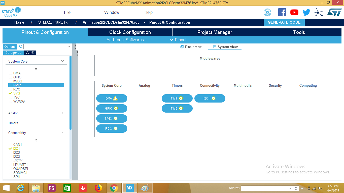344x193 pixels.
Task: Click the search magnifier icon in left panel
Action: [x=21, y=46]
